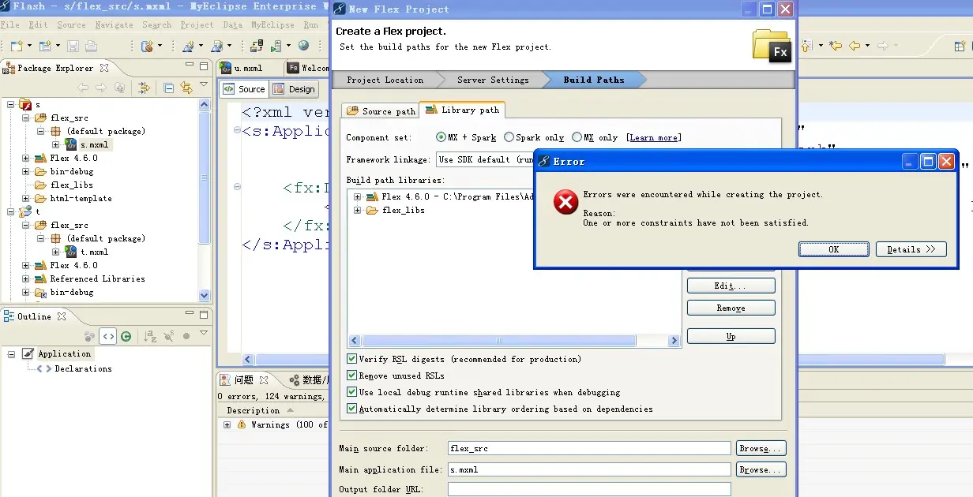Click the Save icon in main toolbar
973x497 pixels.
[73, 47]
